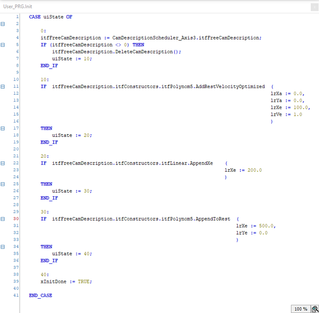Close the User_PRG.Init editor
Screen dimensions: 319x313
pyautogui.click(x=313, y=6)
